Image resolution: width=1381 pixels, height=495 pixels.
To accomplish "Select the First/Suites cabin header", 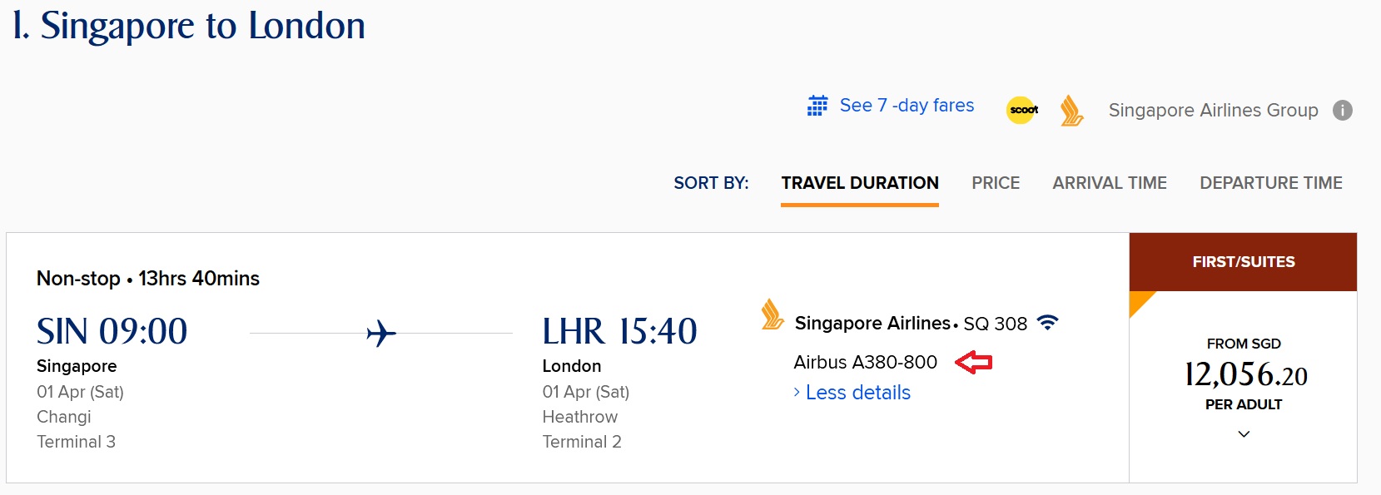I will [x=1243, y=262].
